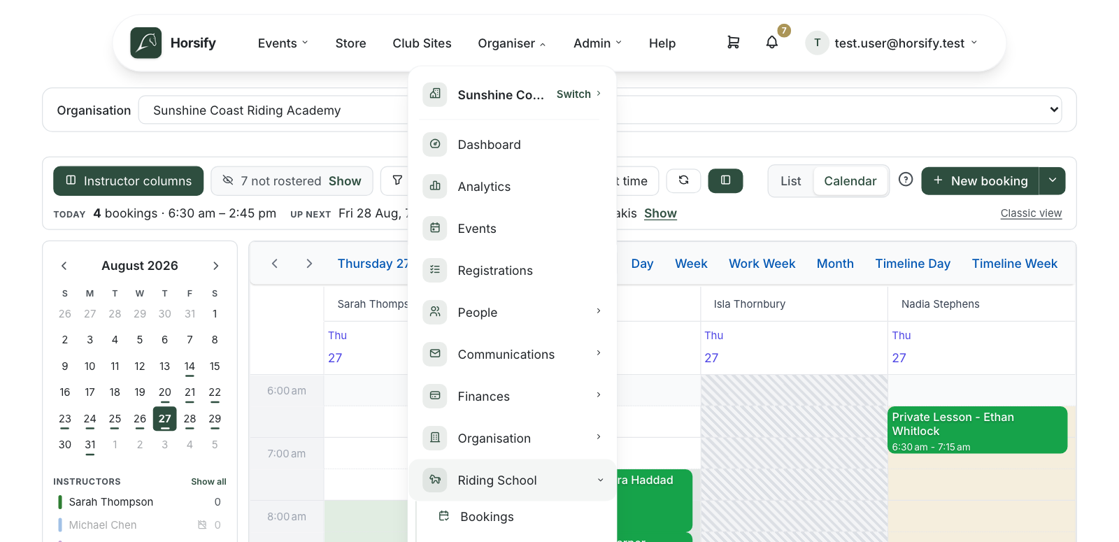
Task: Toggle Michael Chen instructor filter
Action: 140,525
